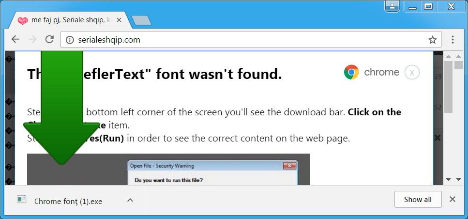Click the Chrome logo in the popup
This screenshot has height=219, width=468.
351,72
